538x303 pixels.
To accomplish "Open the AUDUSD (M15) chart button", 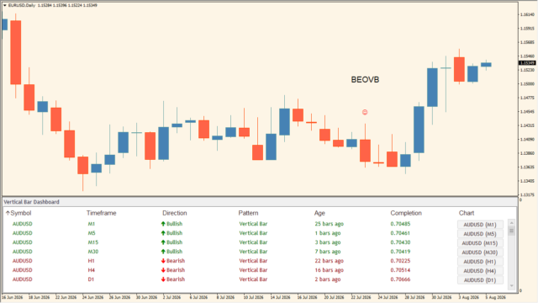I will (480, 243).
